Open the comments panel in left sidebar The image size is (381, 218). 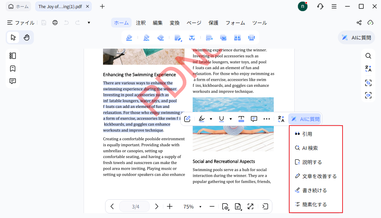coord(13,81)
